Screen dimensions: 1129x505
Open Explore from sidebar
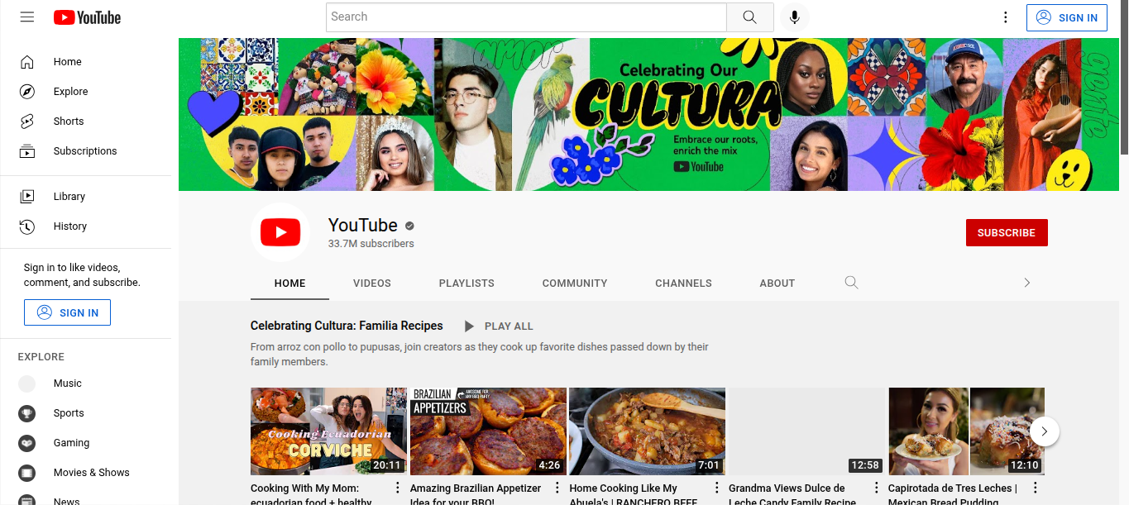coord(86,92)
